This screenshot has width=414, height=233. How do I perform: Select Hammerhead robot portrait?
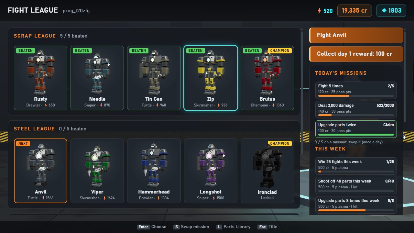click(154, 165)
